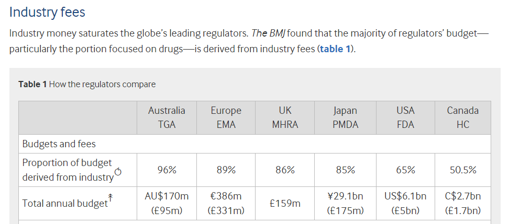Click the circular footnote symbol after 'derived from industry'
The width and height of the screenshot is (509, 224).
point(118,172)
